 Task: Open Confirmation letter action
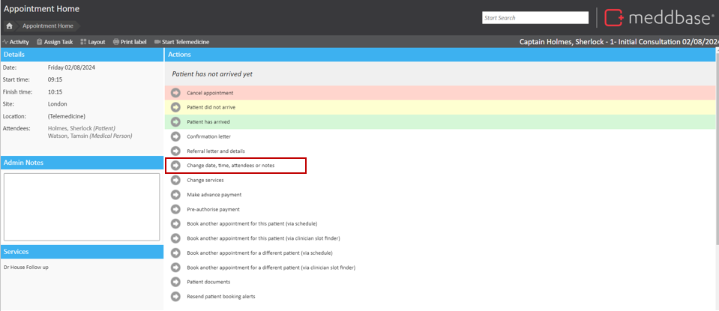tap(208, 136)
